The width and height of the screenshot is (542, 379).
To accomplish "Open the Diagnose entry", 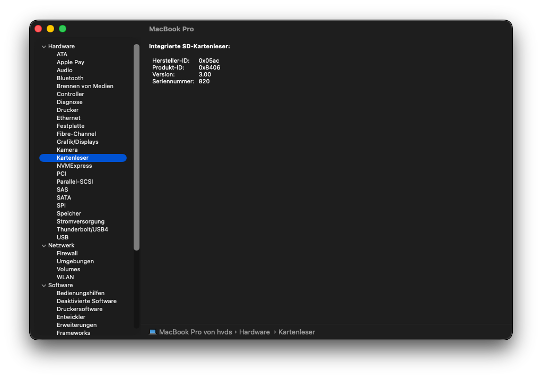I will pos(69,102).
